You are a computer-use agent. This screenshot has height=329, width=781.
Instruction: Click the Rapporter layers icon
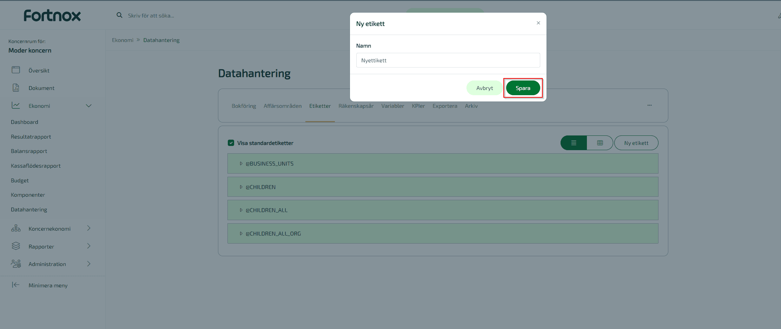click(x=16, y=246)
